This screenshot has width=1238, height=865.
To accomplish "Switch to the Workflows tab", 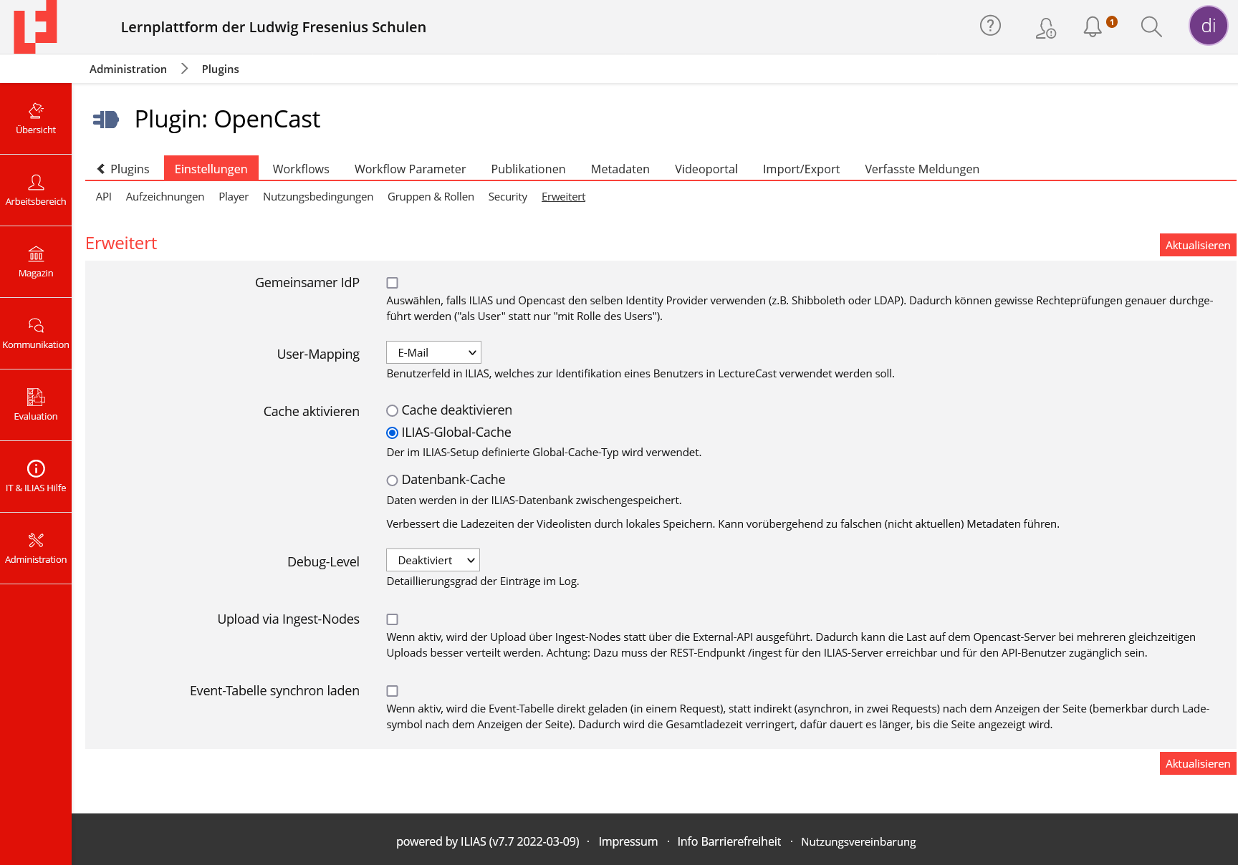I will (x=301, y=169).
